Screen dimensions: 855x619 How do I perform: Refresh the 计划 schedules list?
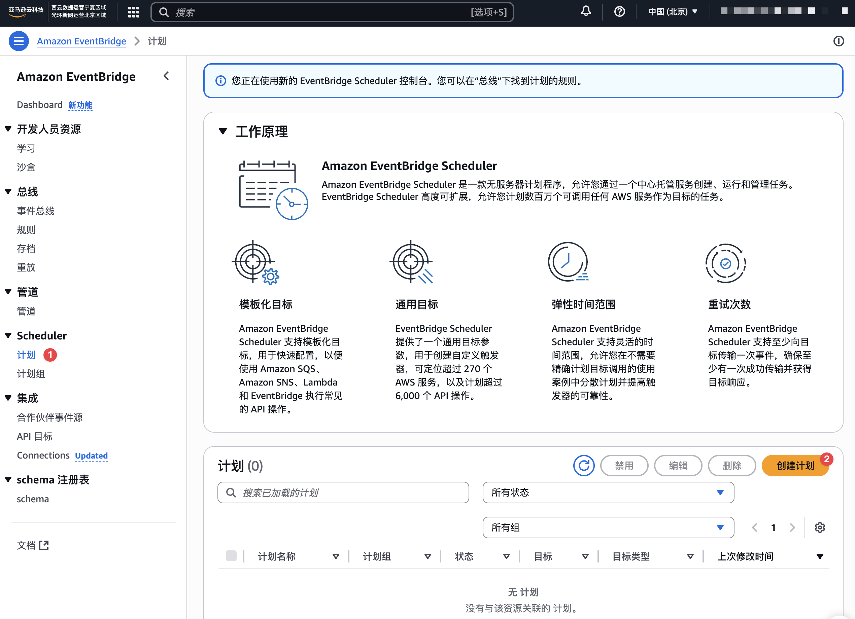(584, 466)
